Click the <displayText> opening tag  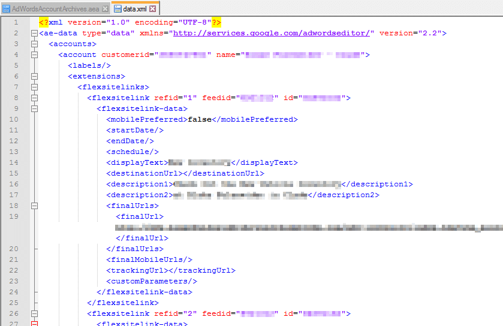[x=137, y=162]
